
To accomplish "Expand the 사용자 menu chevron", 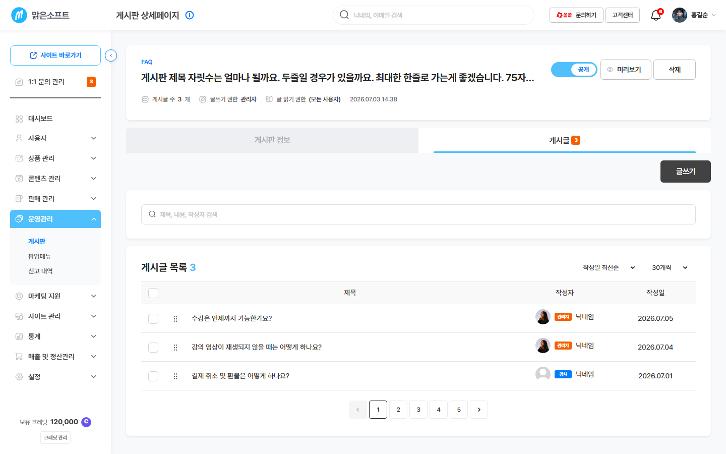I will pos(94,138).
